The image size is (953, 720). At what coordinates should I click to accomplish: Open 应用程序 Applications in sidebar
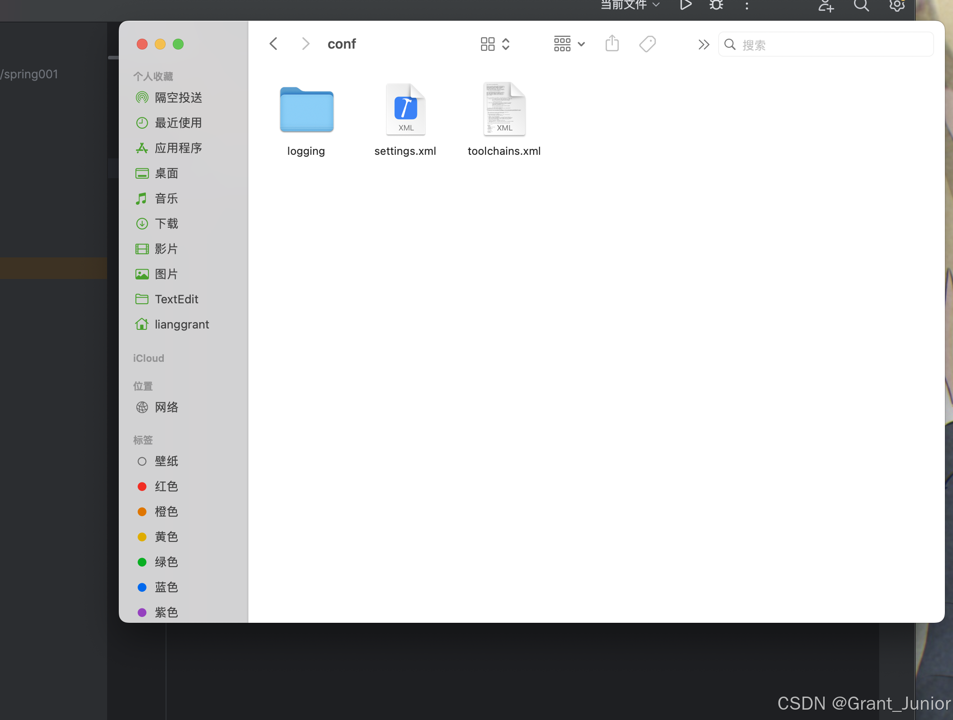coord(178,148)
